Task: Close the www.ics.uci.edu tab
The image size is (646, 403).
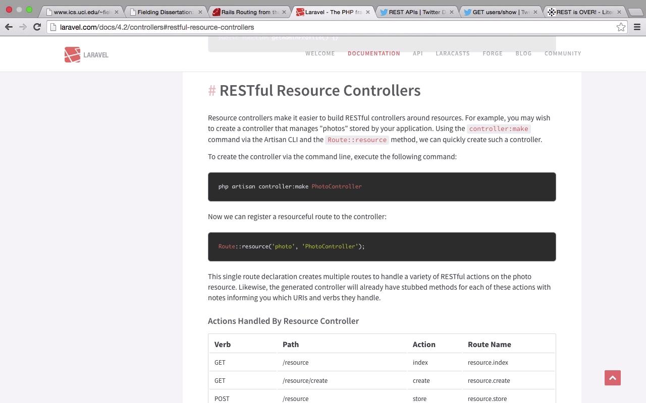Action: [x=117, y=12]
